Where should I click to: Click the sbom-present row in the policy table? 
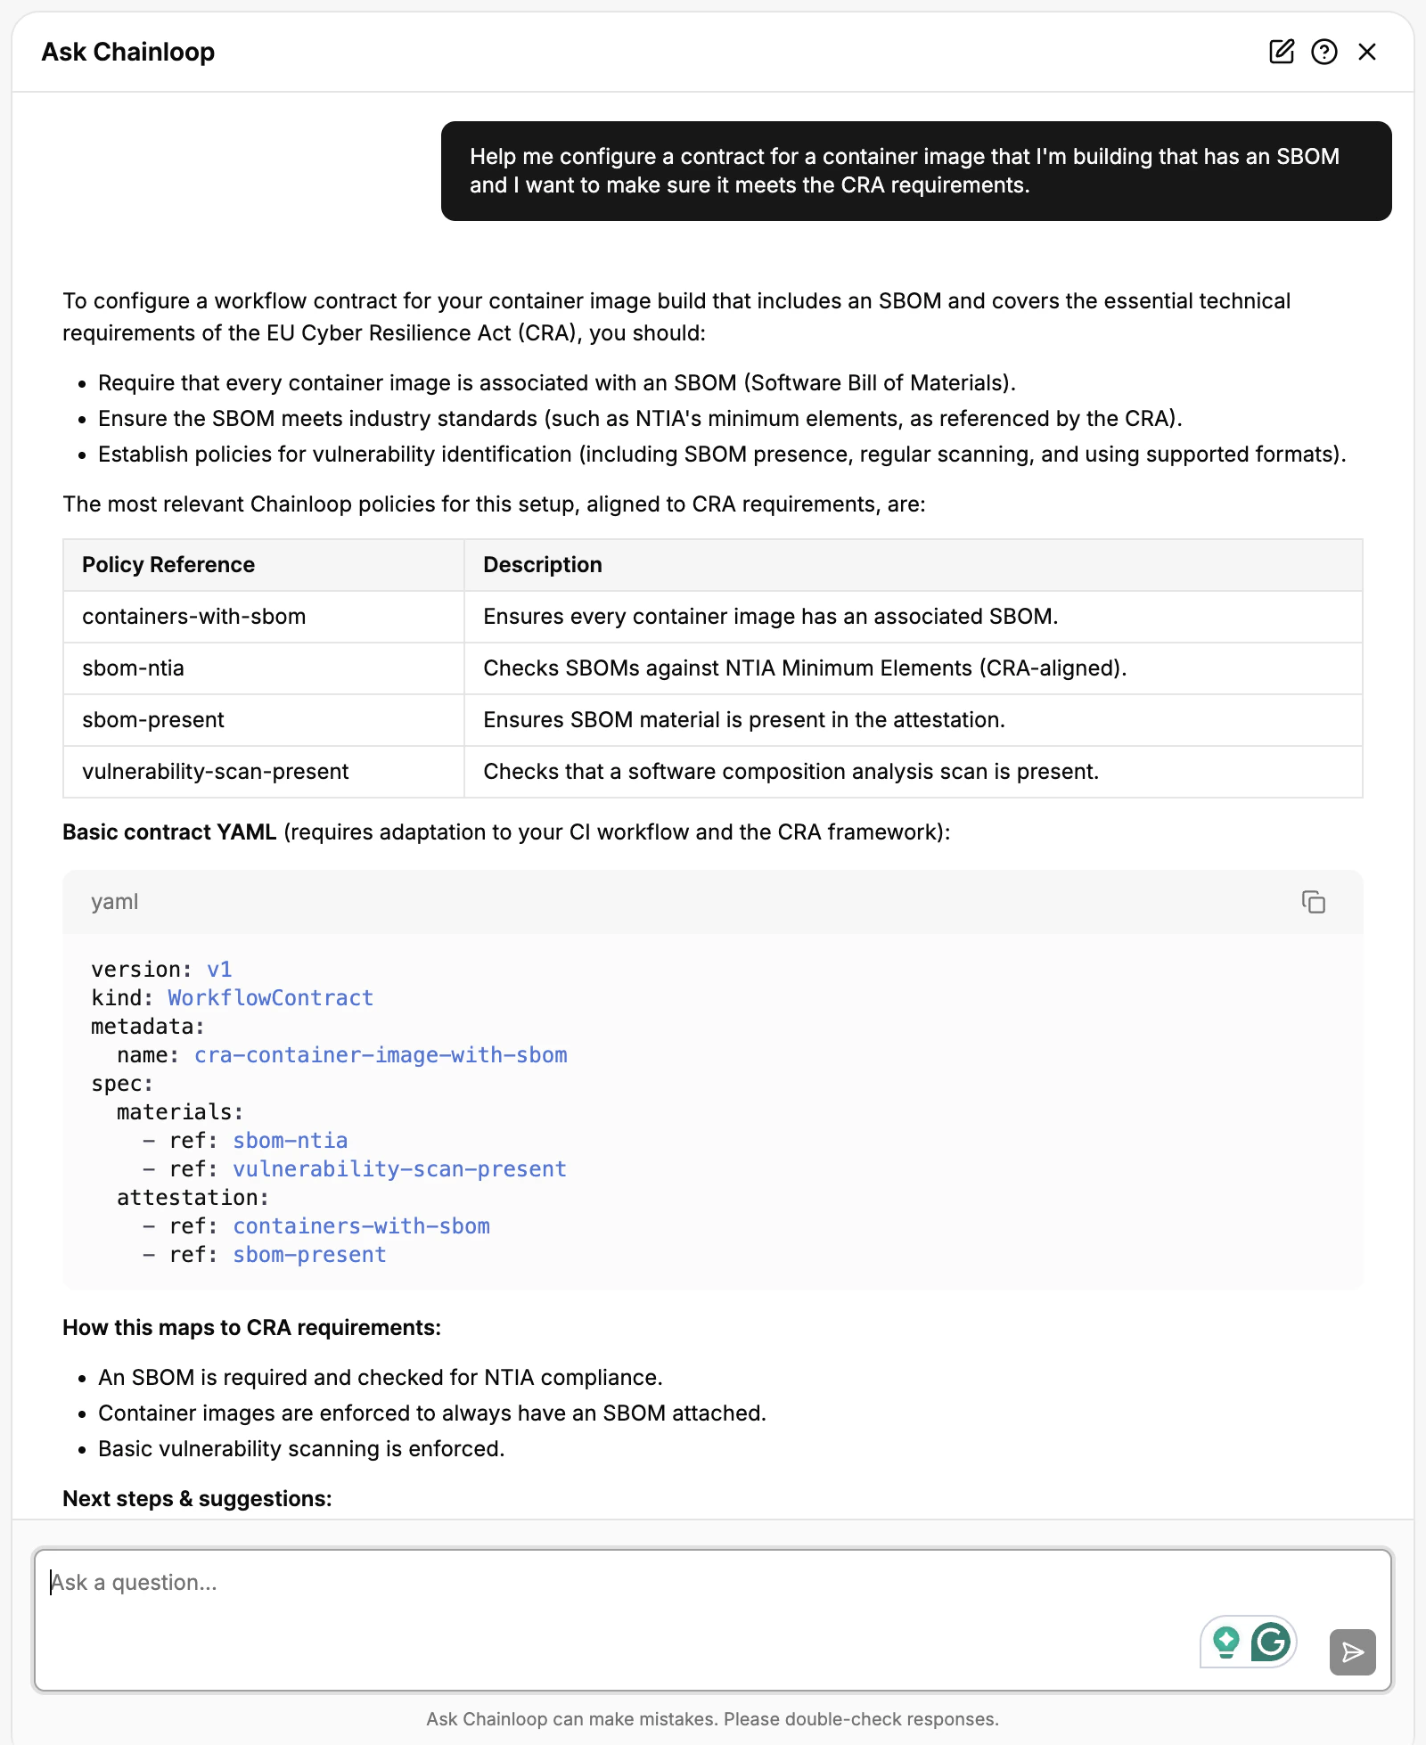pyautogui.click(x=153, y=719)
